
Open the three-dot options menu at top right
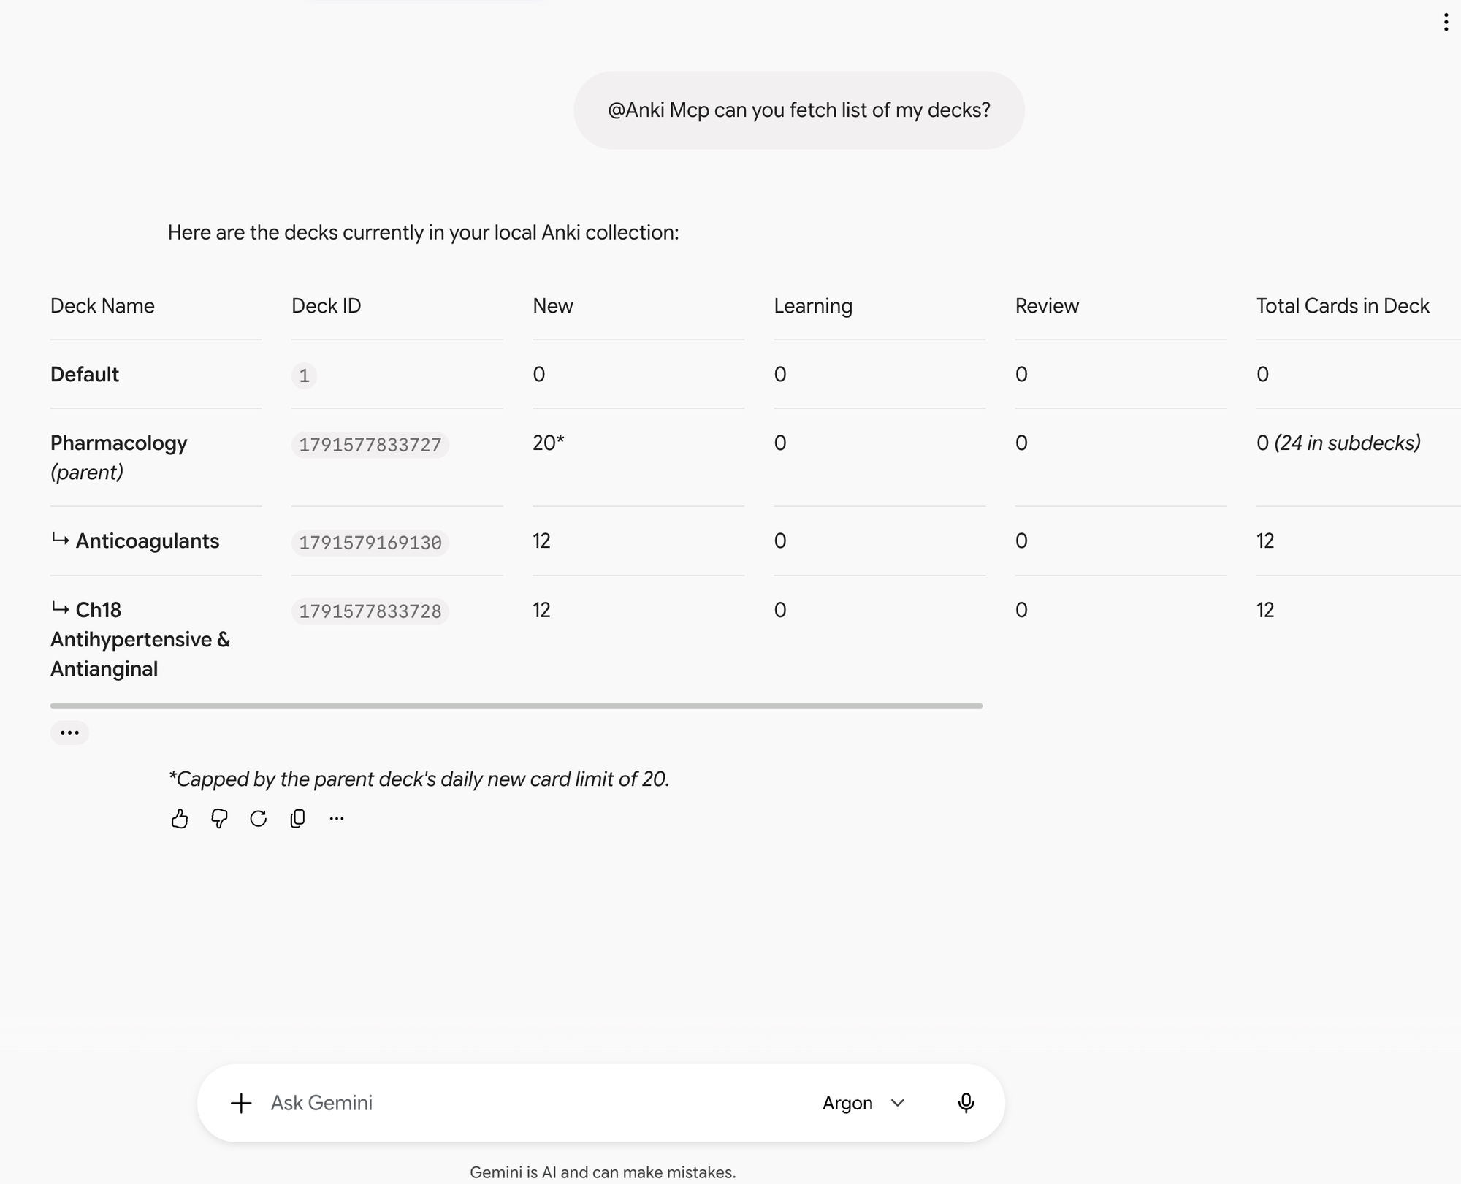[1446, 23]
